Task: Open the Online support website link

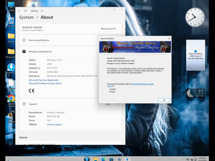Action: click(x=55, y=125)
